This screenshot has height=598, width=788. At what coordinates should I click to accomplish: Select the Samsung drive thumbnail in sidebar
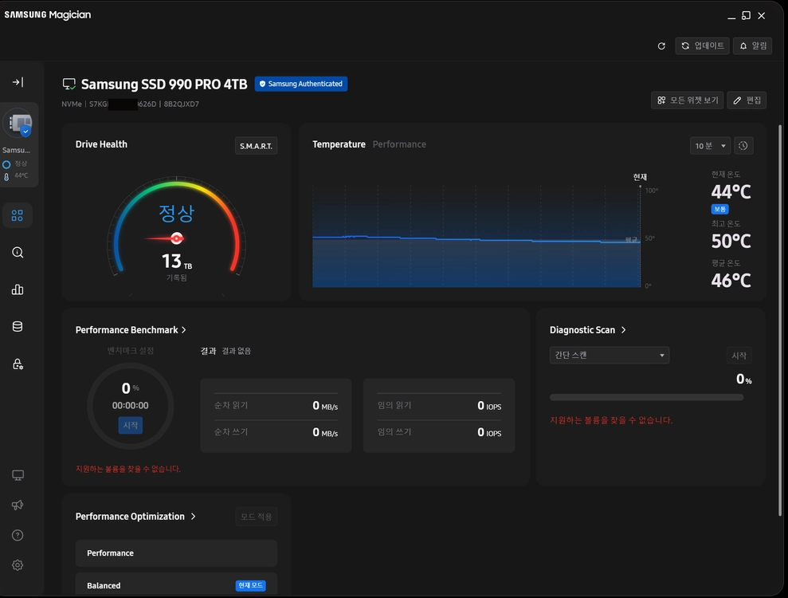click(18, 124)
